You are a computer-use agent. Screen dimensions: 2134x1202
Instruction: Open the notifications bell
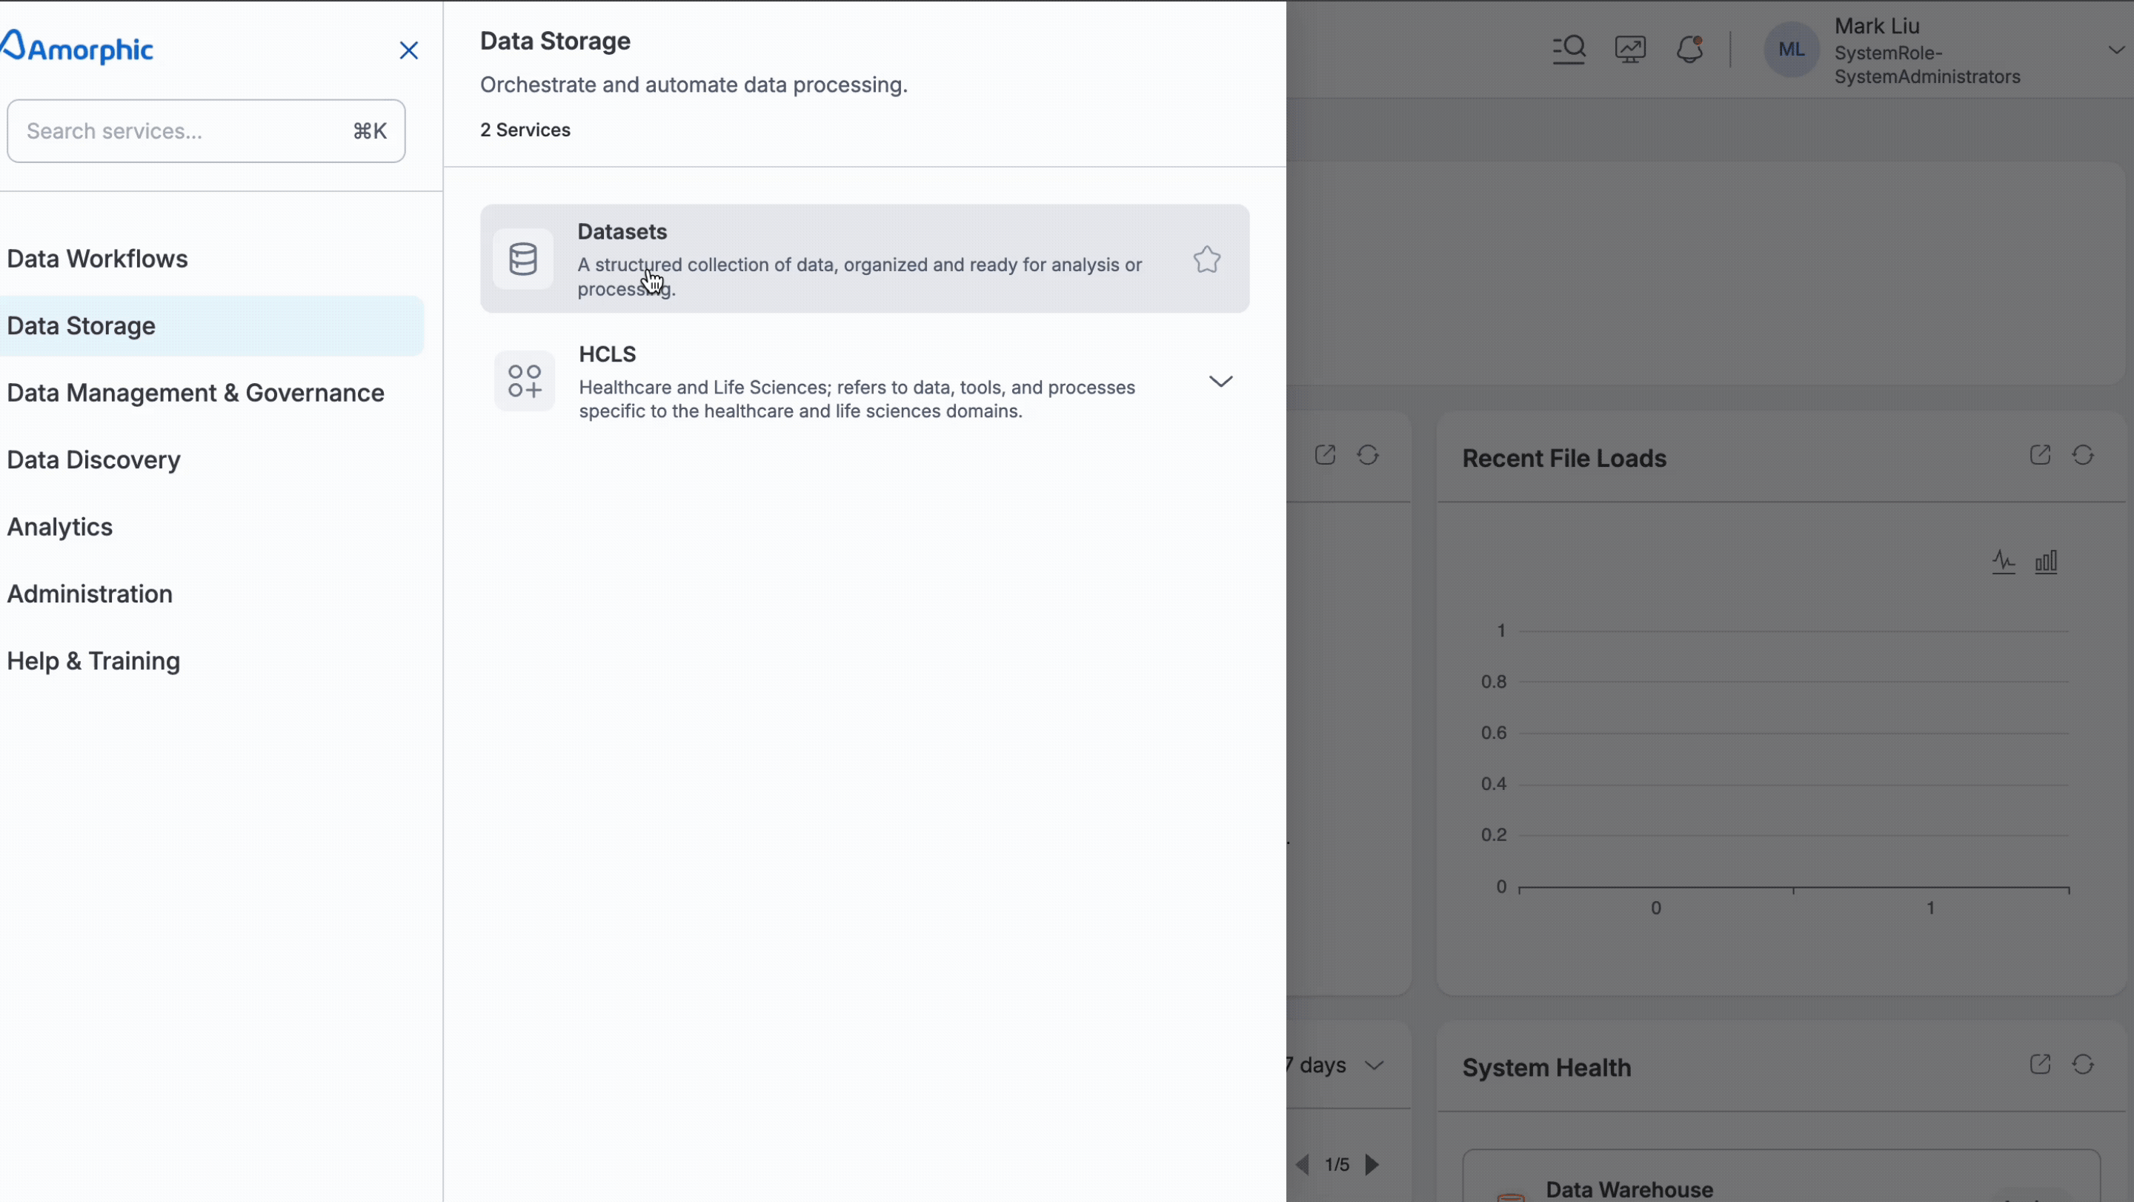pyautogui.click(x=1689, y=50)
